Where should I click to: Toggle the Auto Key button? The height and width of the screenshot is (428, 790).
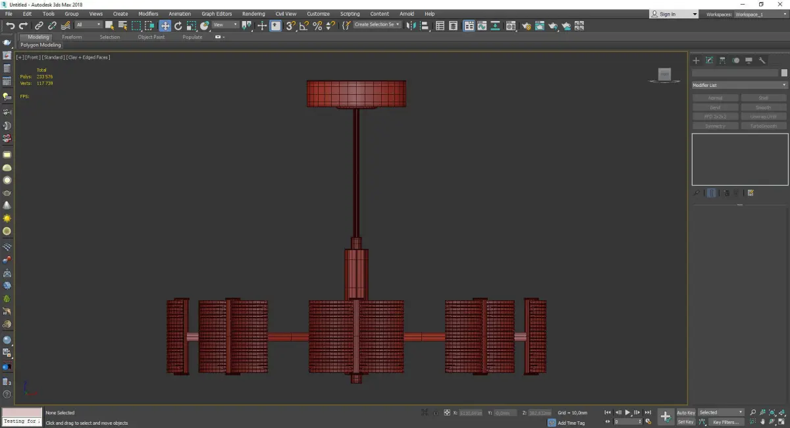(x=686, y=413)
